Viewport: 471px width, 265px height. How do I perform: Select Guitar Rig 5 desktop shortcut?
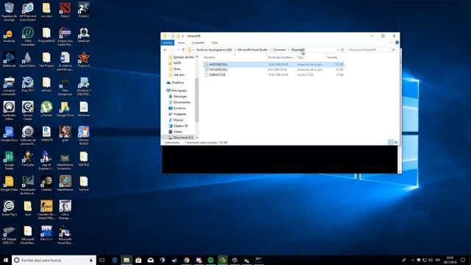pos(9,208)
